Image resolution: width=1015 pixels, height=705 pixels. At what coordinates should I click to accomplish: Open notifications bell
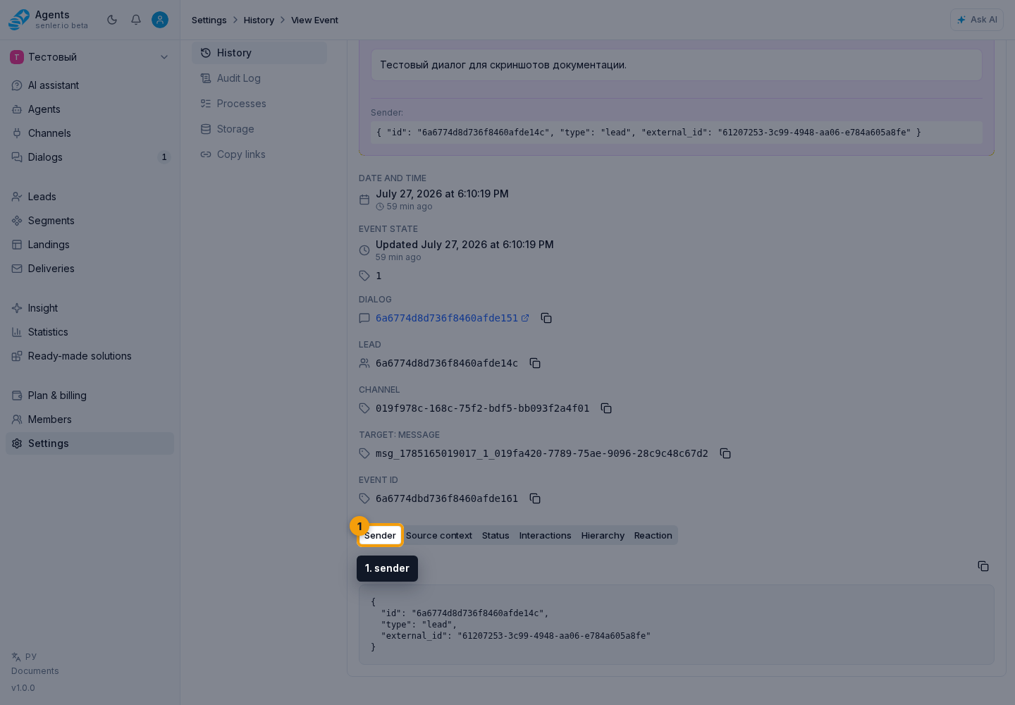click(x=136, y=20)
